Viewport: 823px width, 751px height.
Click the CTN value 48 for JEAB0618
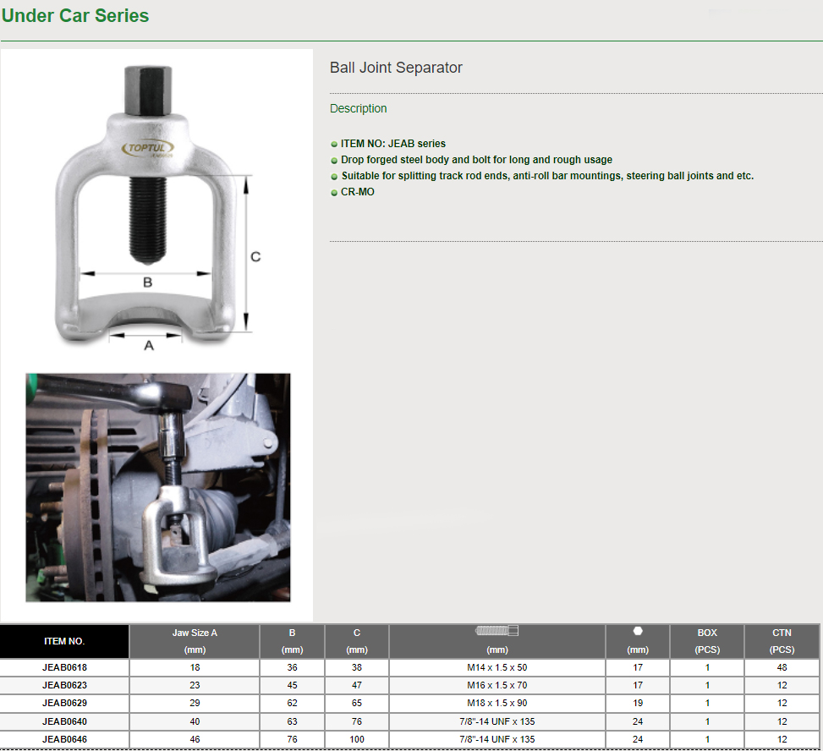[x=782, y=667]
